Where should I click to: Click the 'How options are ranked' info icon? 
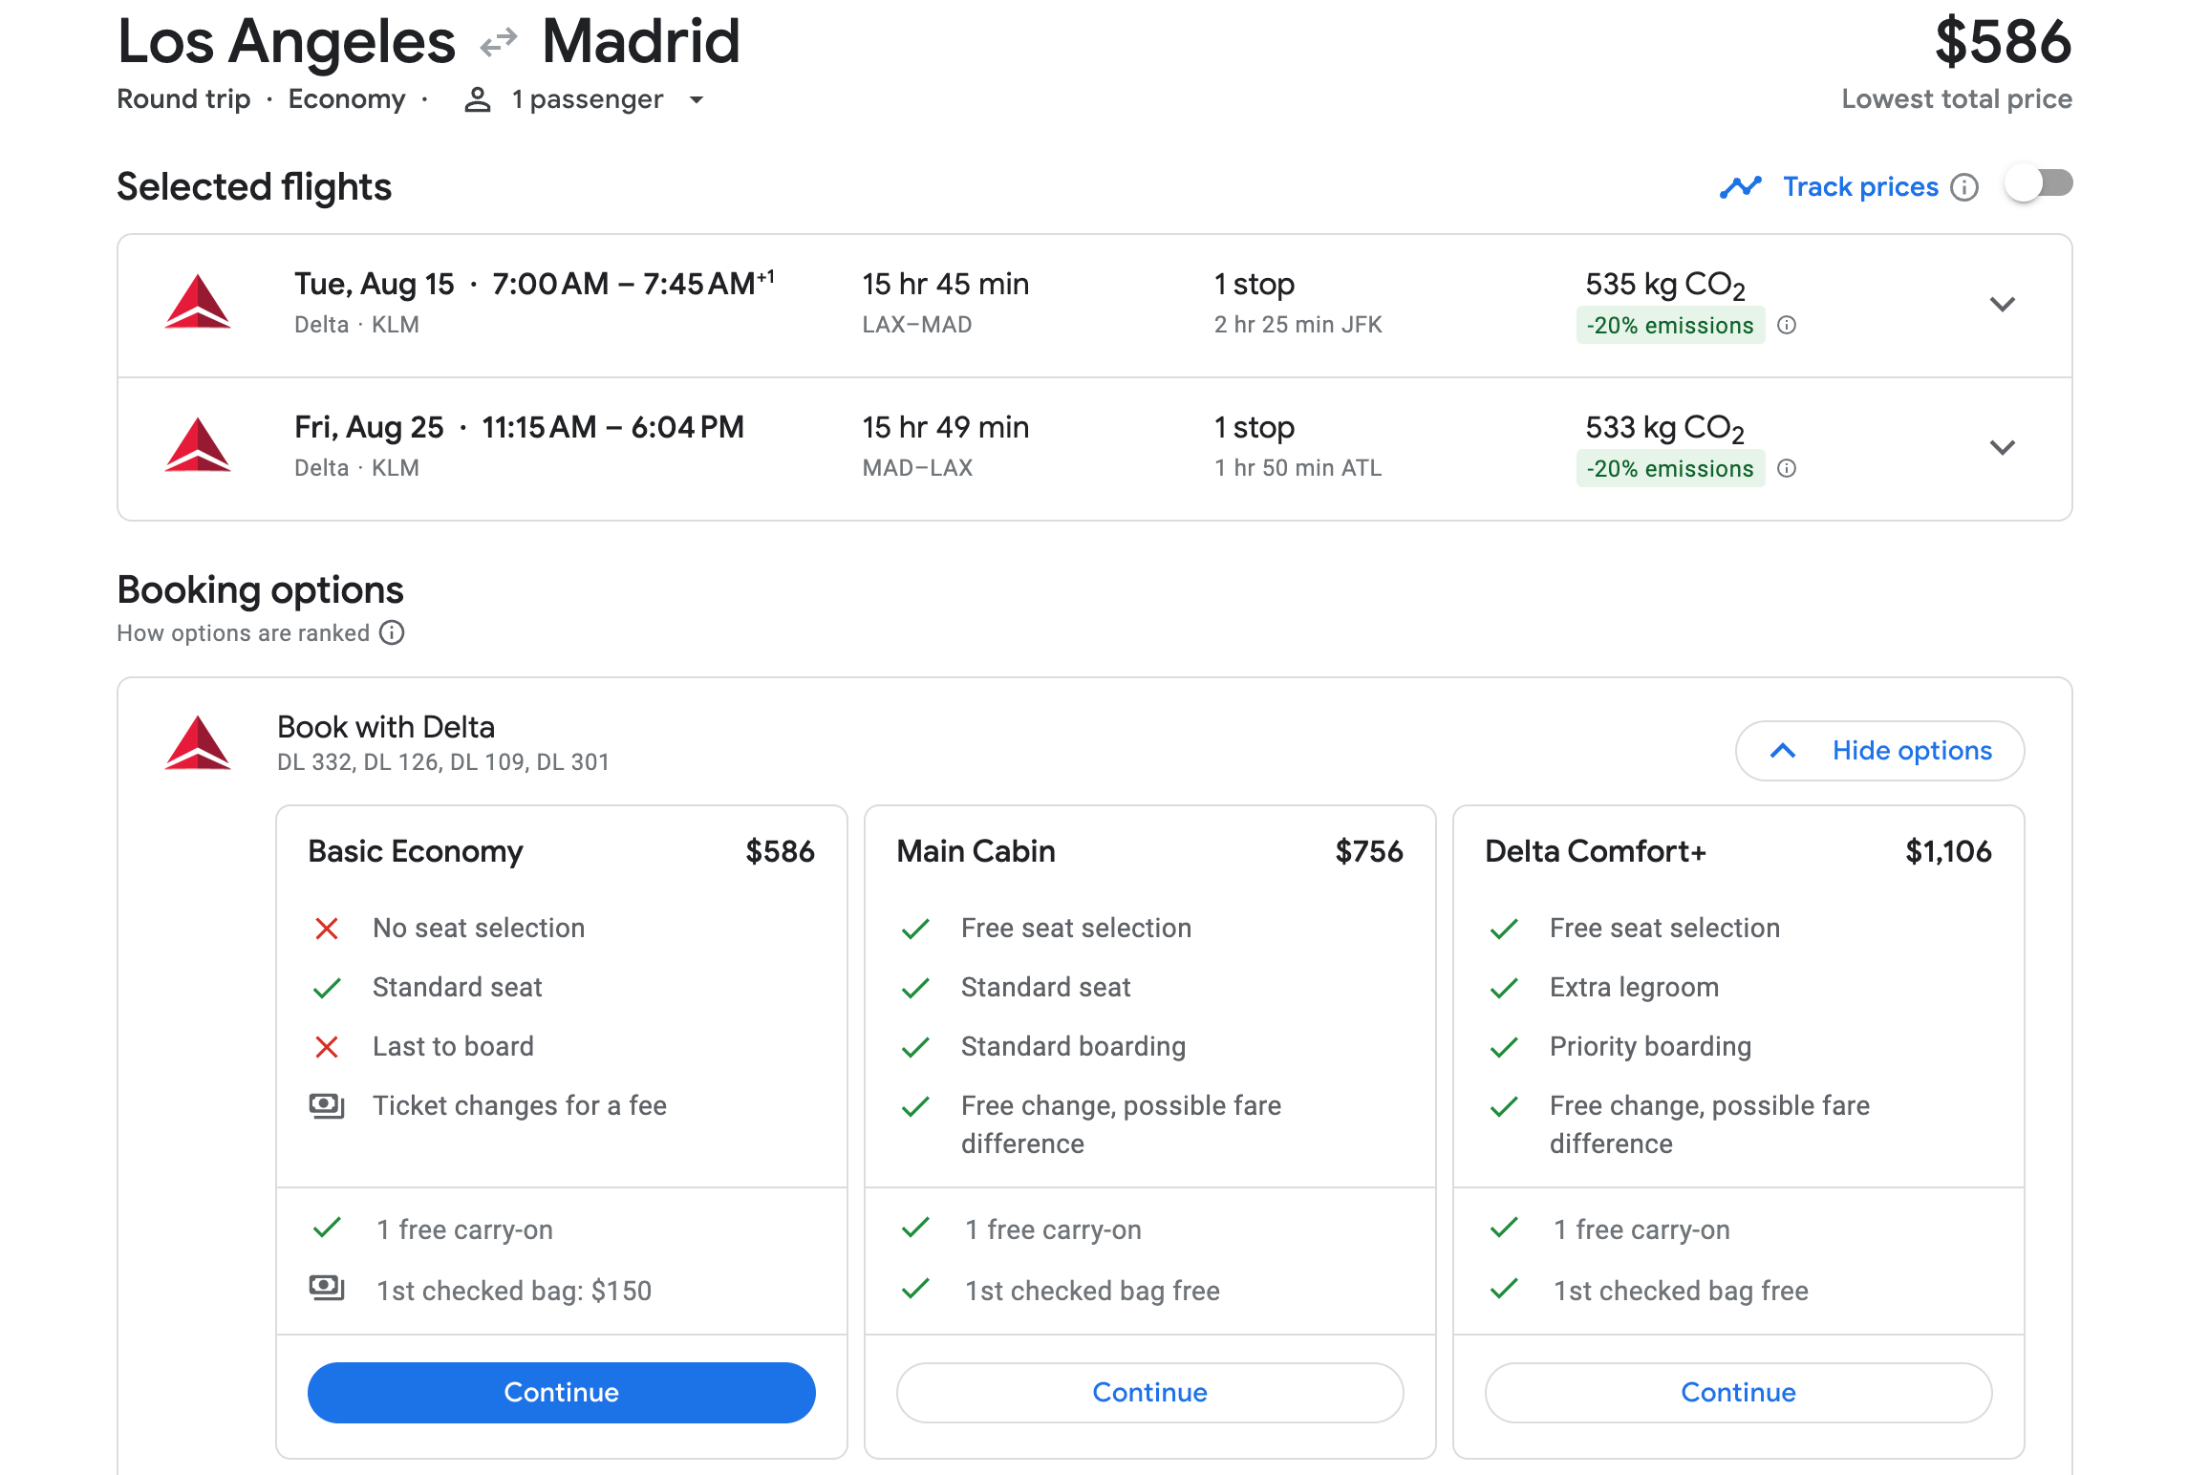[392, 633]
